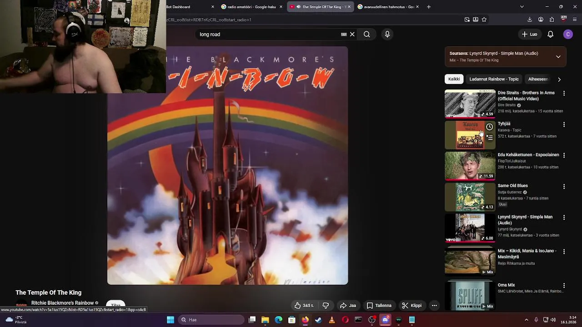
Task: Click the Windows taskbar Hae search box
Action: click(x=212, y=320)
